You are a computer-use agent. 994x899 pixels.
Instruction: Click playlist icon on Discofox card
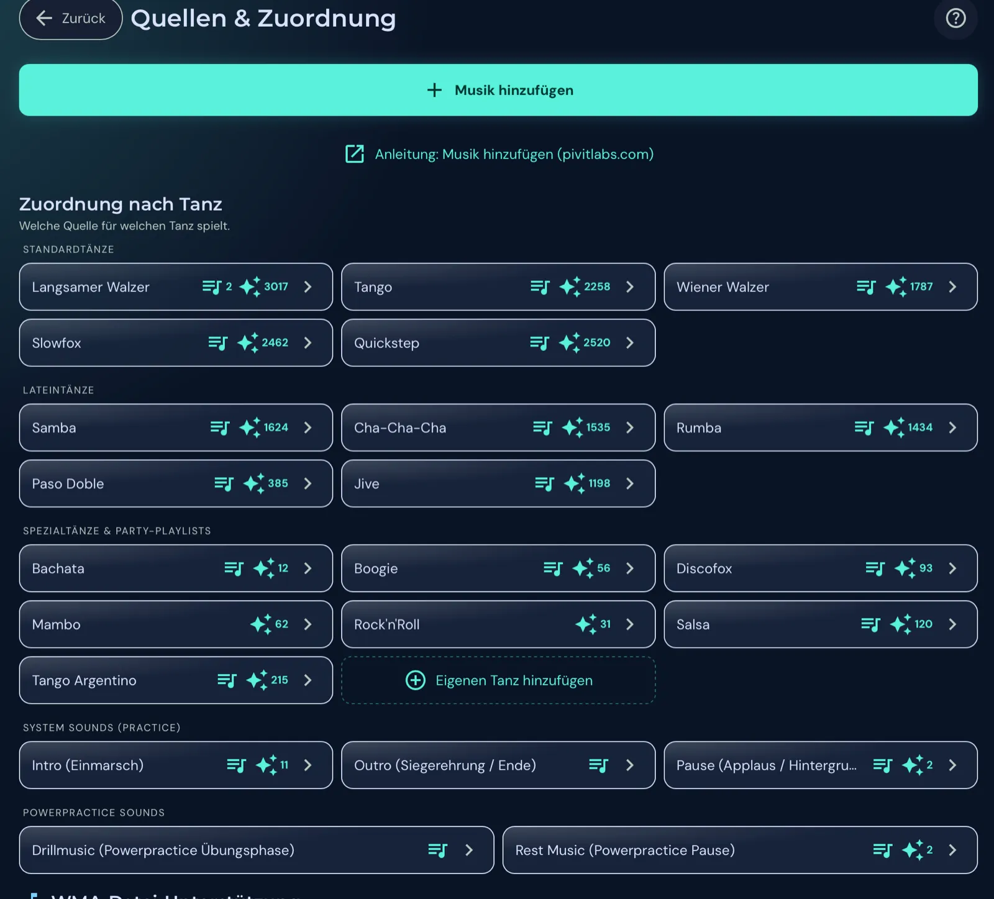click(x=875, y=568)
